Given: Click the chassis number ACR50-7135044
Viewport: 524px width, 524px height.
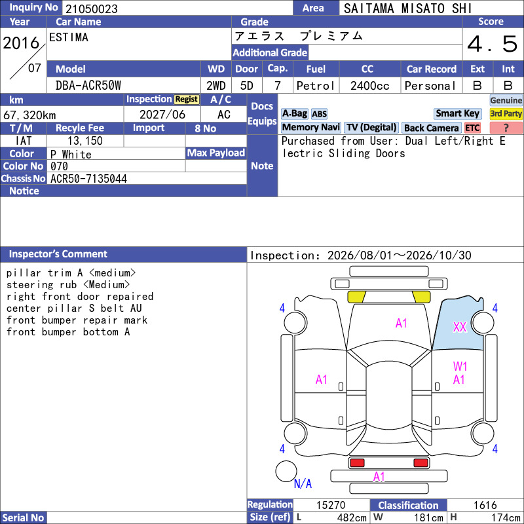Looking at the screenshot, I should [x=88, y=179].
